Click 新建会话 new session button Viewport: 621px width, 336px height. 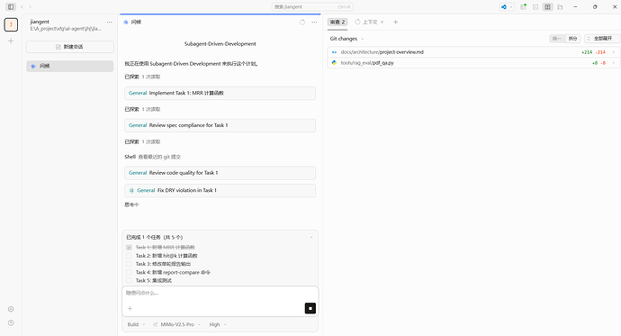69,47
